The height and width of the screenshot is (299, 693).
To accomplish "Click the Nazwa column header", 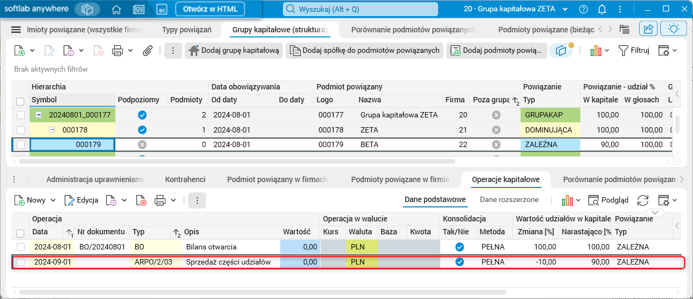I will click(x=399, y=100).
